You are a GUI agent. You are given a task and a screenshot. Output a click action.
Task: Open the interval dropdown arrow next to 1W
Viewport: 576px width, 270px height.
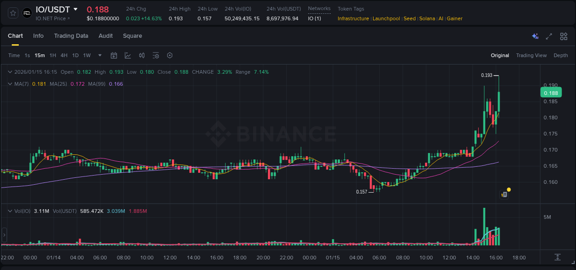point(99,55)
